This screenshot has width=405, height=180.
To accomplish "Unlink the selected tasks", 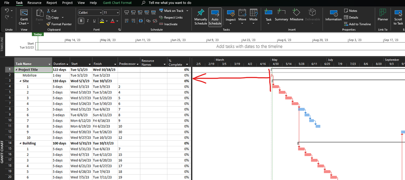I will (154, 21).
